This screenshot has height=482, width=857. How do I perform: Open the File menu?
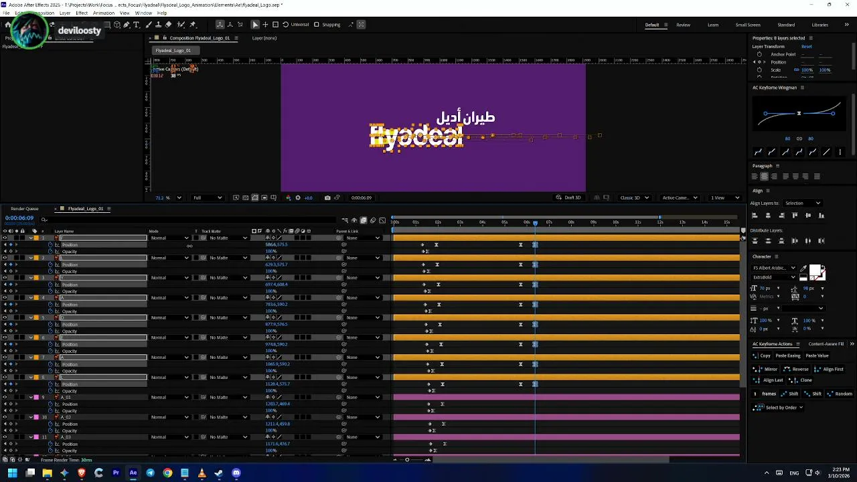click(6, 13)
